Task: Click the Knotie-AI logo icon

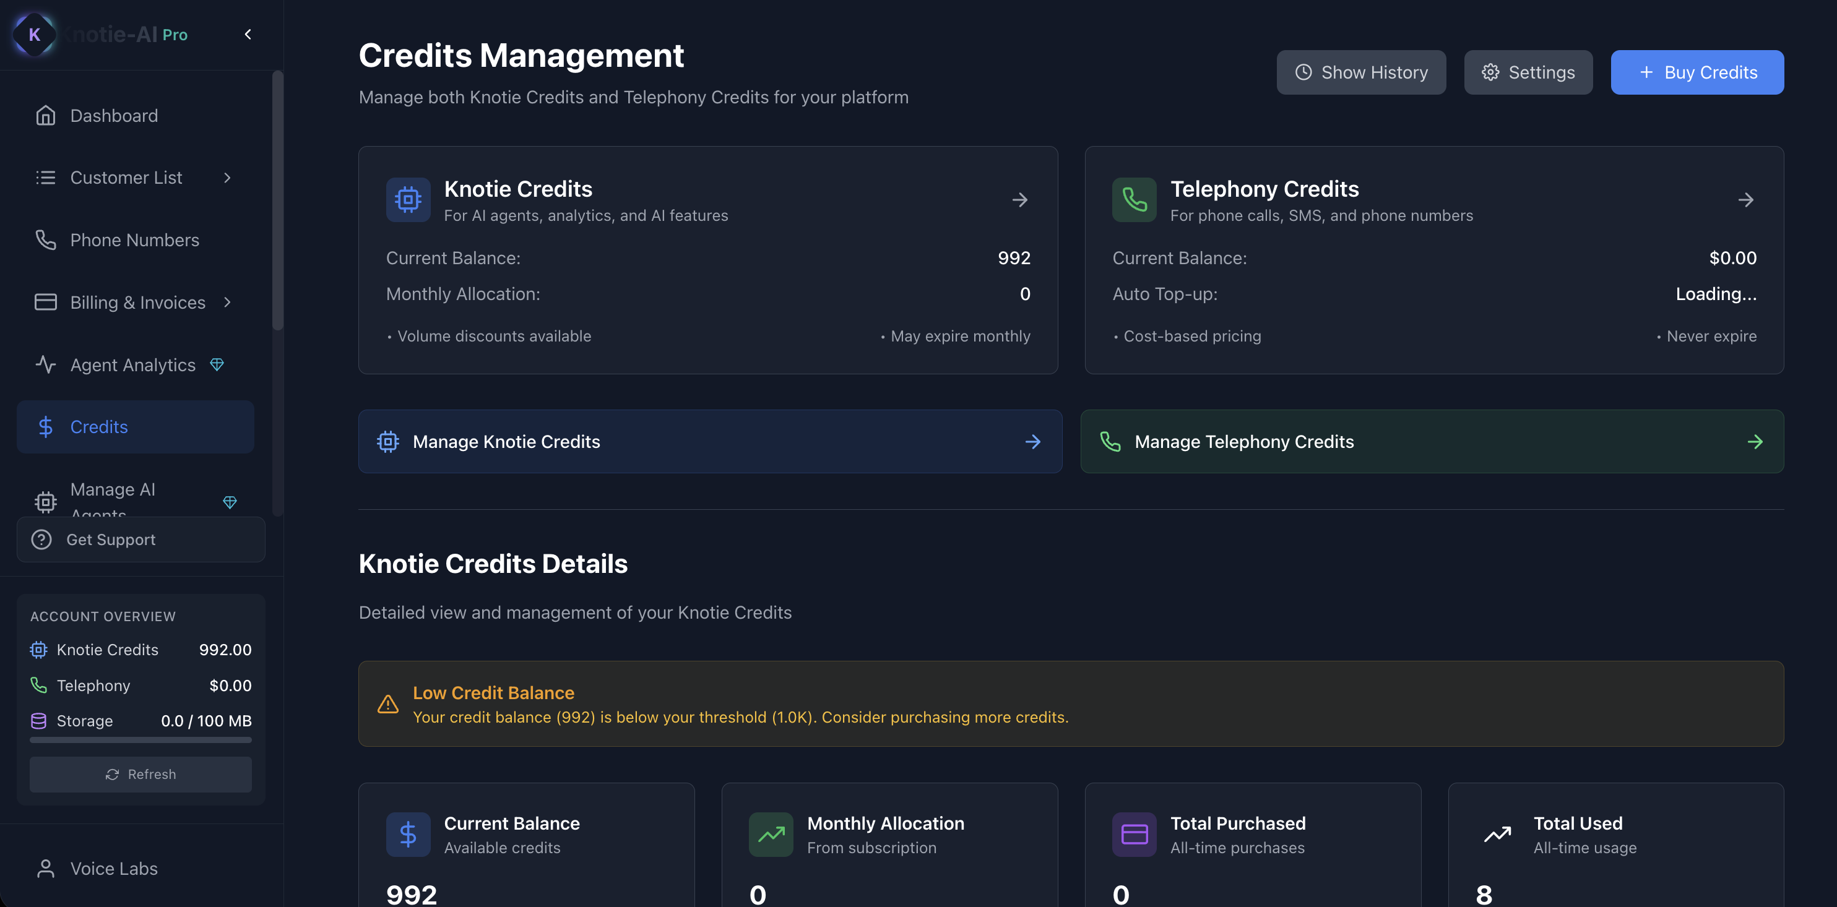Action: coord(33,34)
